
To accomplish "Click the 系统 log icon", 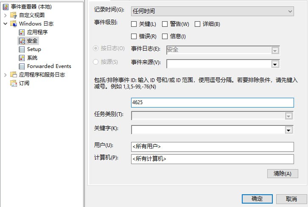I will (22, 58).
